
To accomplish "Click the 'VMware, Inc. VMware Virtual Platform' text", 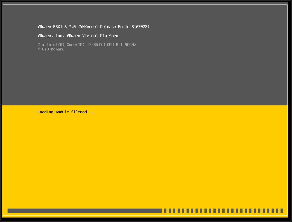I will tap(78, 36).
